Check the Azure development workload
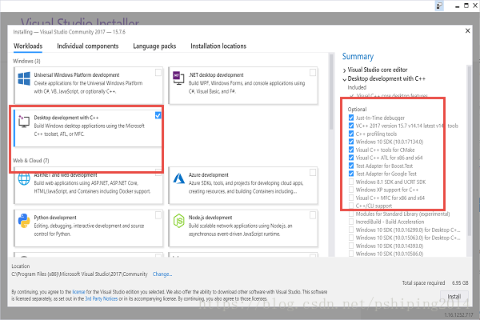Viewport: 480px width, 320px height. point(313,173)
